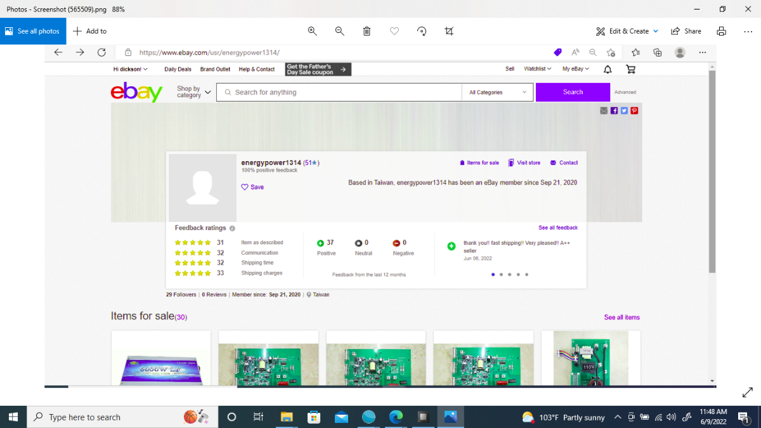Toggle the full-screen view arrow icon
Screen dimensions: 761x428
pyautogui.click(x=747, y=393)
